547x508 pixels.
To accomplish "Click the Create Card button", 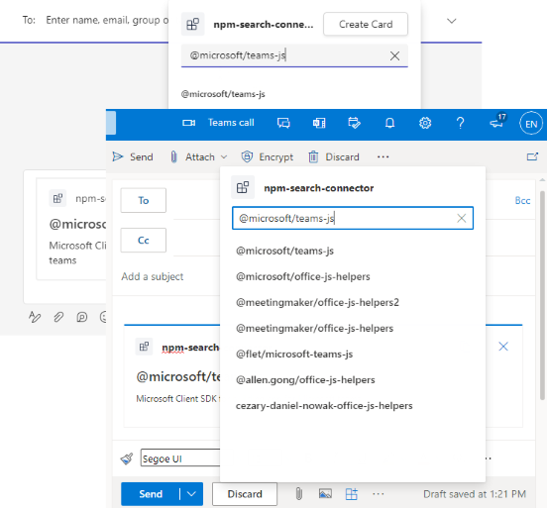I will [366, 24].
